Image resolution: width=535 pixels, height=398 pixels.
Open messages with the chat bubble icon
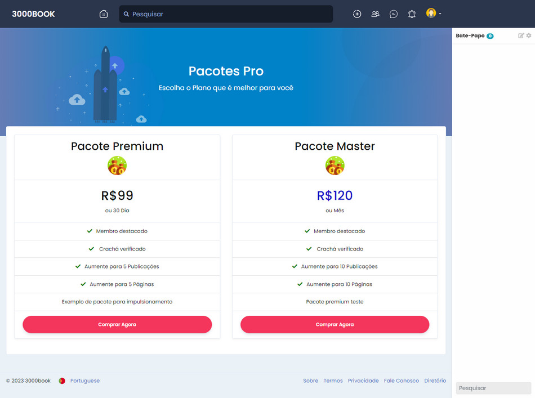[x=393, y=14]
